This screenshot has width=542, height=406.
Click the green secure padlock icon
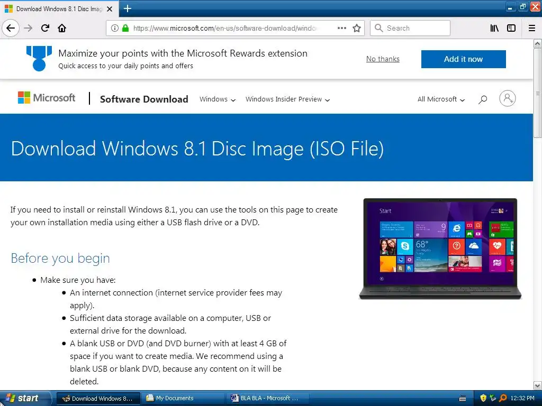[x=125, y=28]
